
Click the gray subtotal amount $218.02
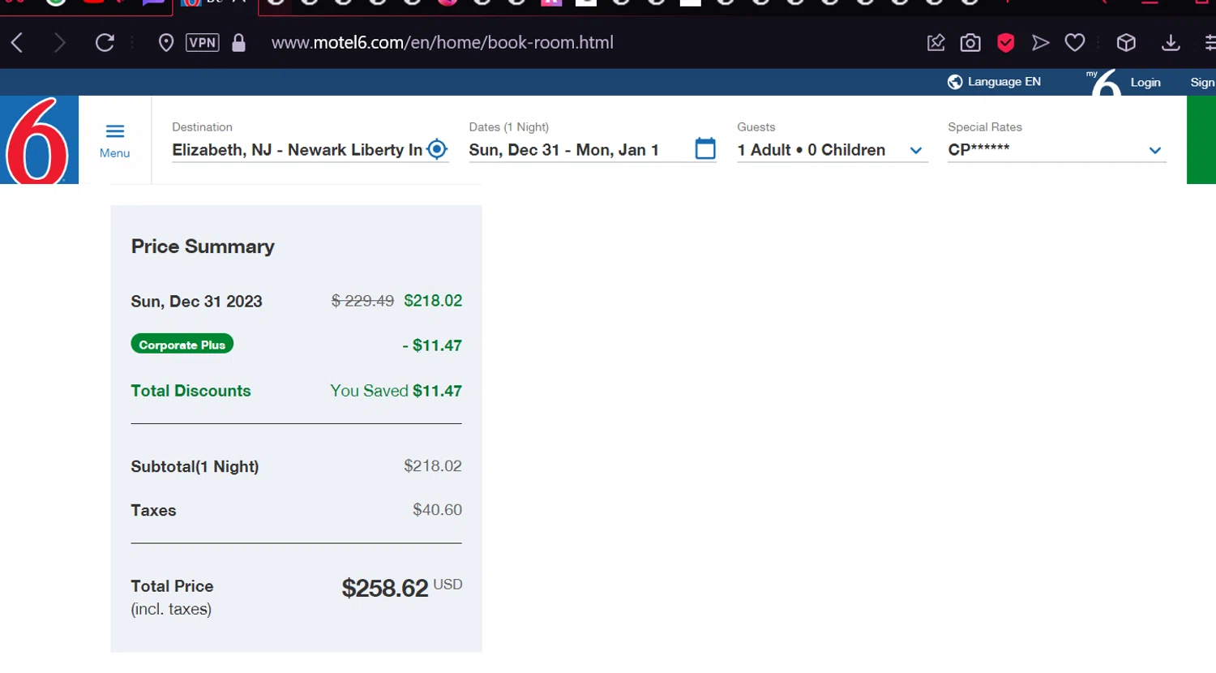tap(433, 466)
